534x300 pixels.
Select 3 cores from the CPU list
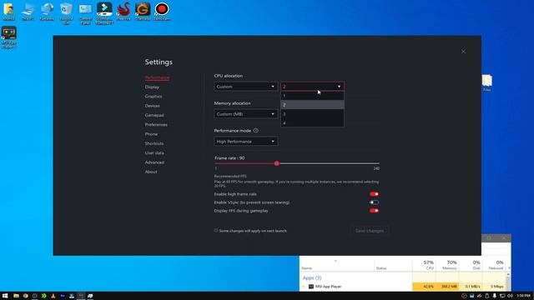point(312,114)
